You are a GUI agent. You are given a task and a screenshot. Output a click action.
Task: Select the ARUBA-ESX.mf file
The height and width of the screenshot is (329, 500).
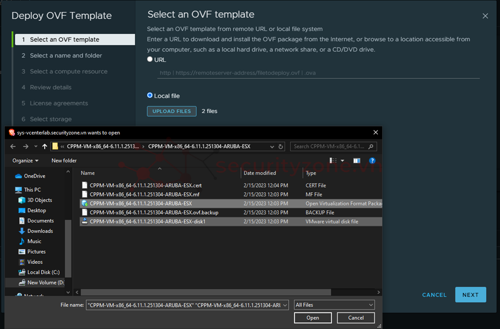(231, 194)
